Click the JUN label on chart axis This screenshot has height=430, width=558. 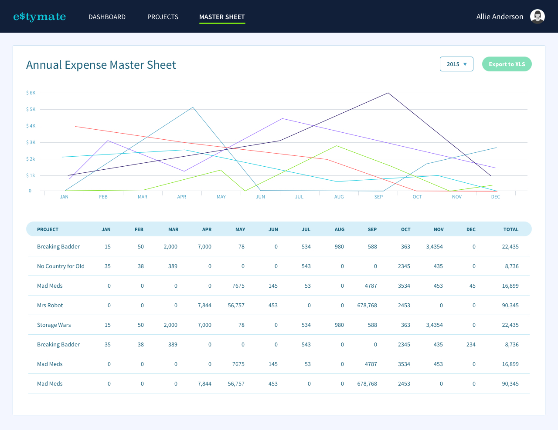tap(260, 197)
